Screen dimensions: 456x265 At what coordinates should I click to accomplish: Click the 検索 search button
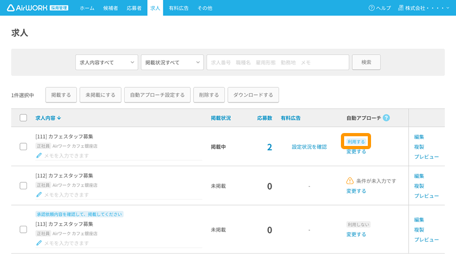[x=366, y=62]
